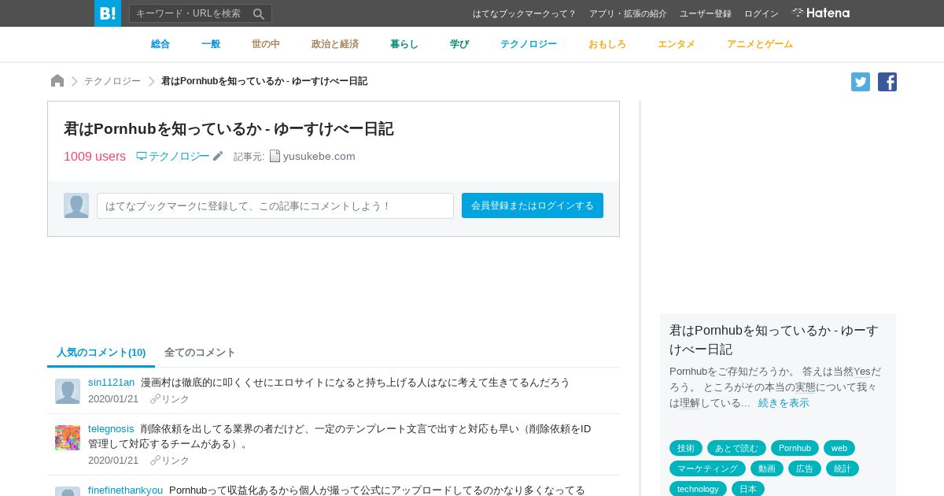Click テクノロジー in the breadcrumb

tap(112, 81)
